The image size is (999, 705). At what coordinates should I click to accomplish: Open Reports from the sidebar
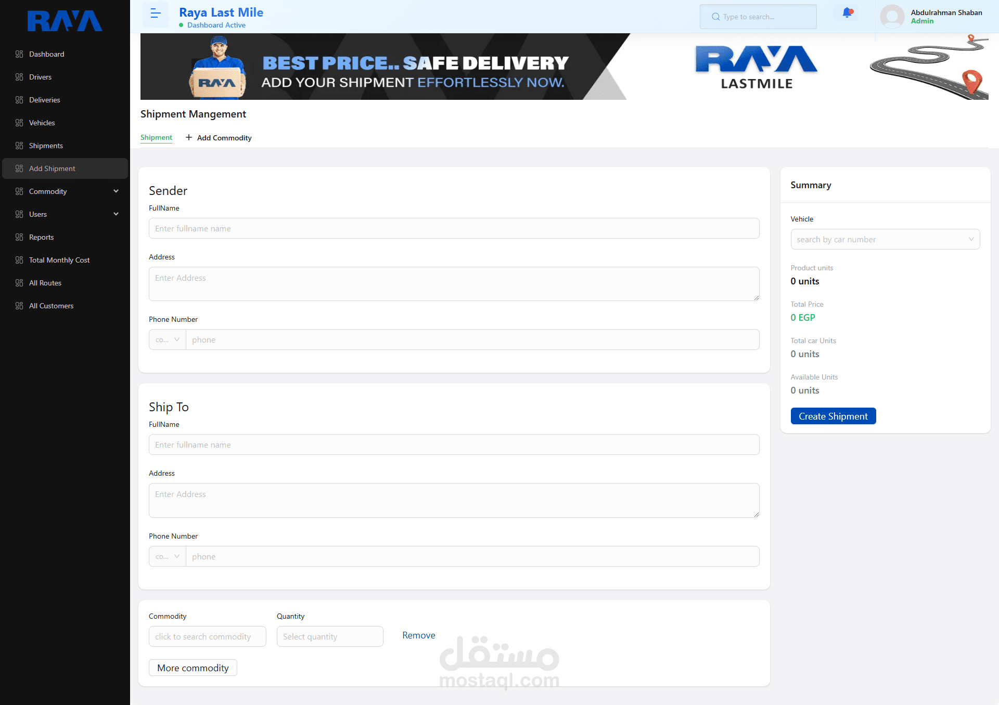tap(41, 237)
